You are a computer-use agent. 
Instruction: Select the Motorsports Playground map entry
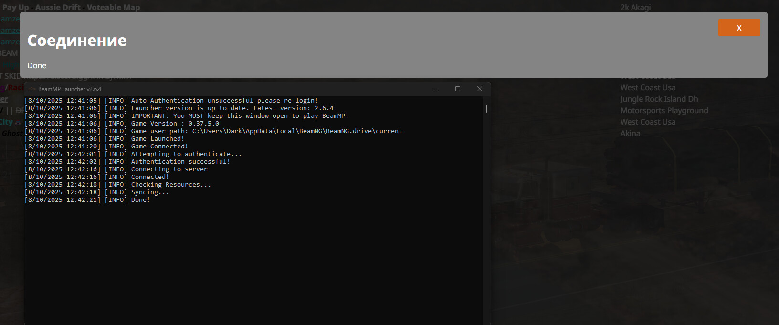[664, 110]
